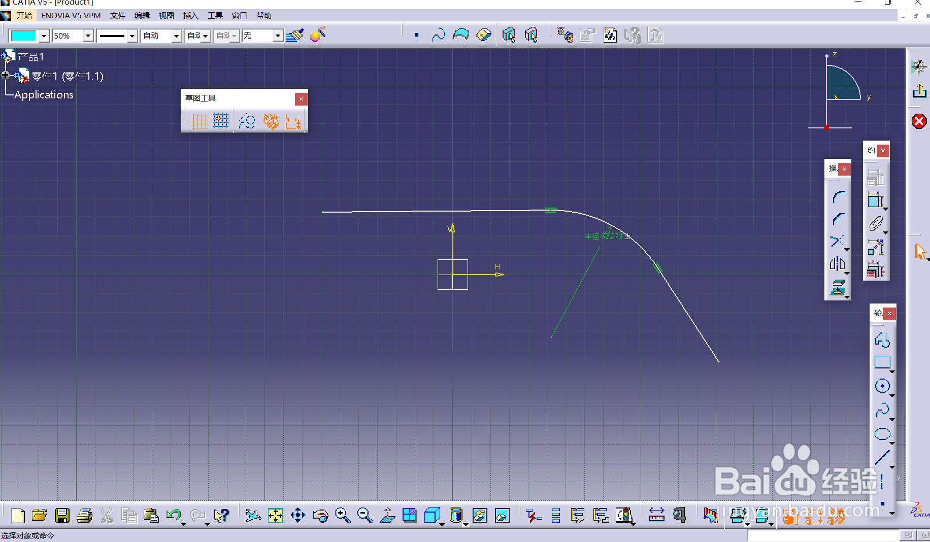This screenshot has height=542, width=930.
Task: Click the Corner tool in Operation toolbar
Action: point(839,196)
